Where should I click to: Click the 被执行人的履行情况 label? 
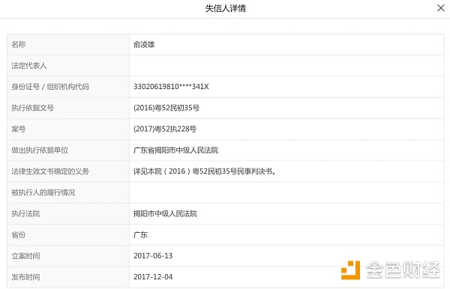[43, 192]
